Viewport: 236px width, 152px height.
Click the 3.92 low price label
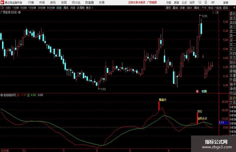tap(103, 89)
